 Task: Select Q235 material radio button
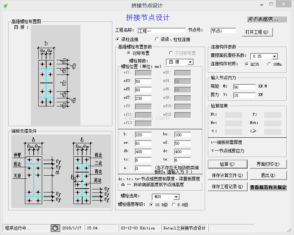click(x=247, y=64)
